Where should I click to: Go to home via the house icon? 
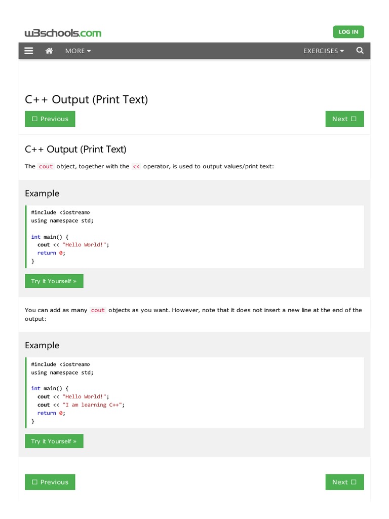(49, 51)
